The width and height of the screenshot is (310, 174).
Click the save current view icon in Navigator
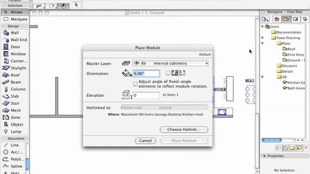(x=285, y=148)
